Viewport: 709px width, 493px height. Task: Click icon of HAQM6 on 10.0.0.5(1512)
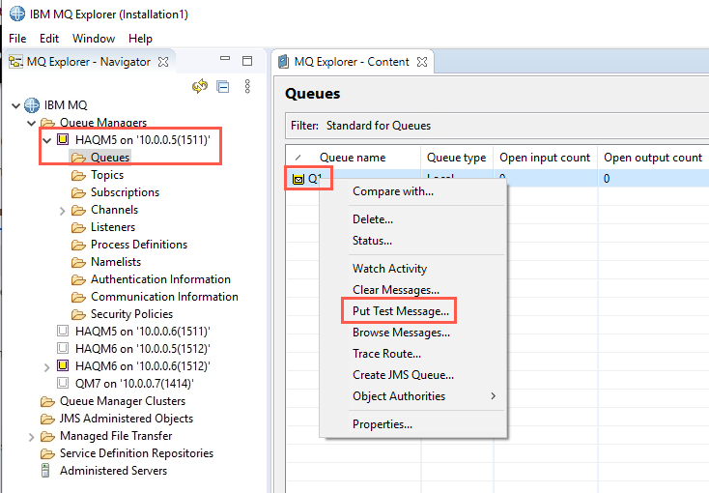(63, 348)
